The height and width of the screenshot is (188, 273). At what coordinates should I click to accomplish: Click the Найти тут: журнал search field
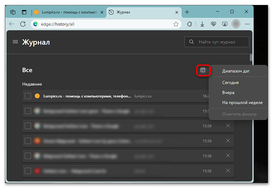[220, 42]
